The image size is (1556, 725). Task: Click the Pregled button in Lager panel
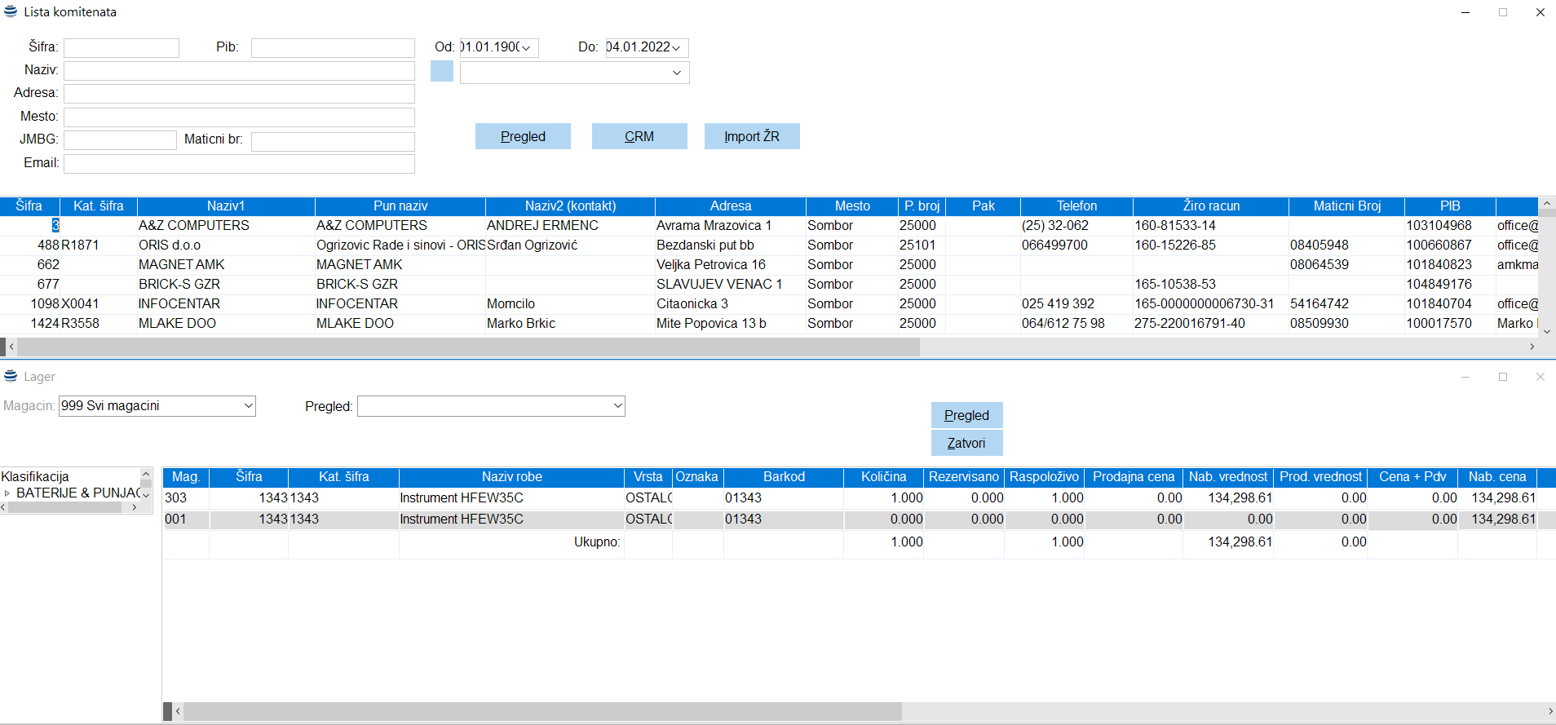pyautogui.click(x=966, y=415)
